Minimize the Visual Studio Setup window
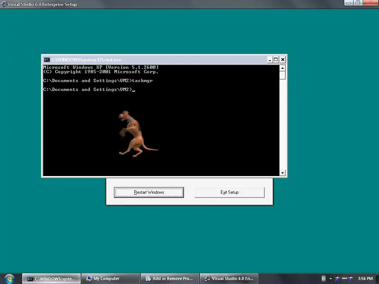This screenshot has height=284, width=379. (x=349, y=3)
